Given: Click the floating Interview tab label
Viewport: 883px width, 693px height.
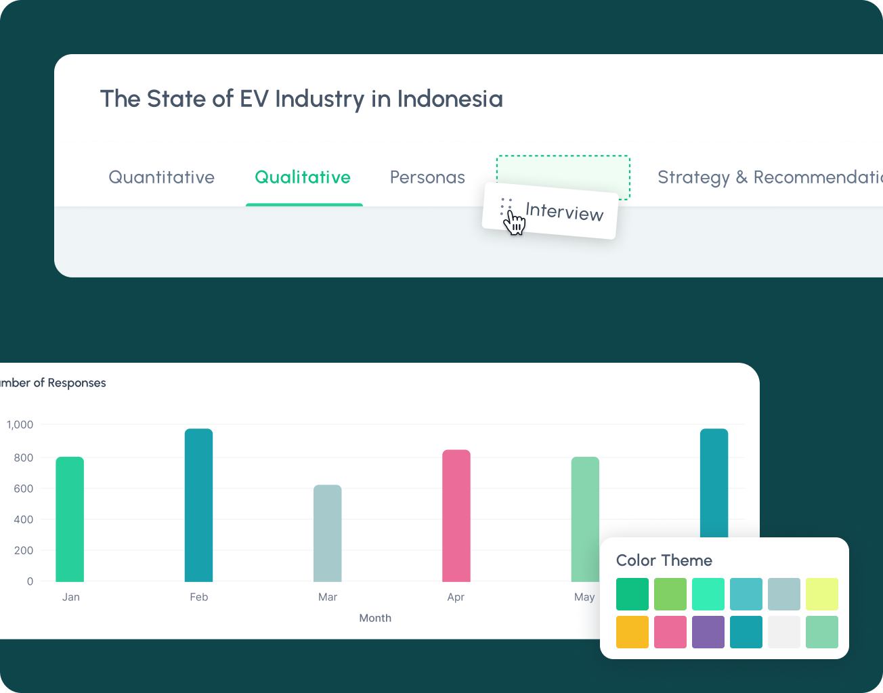Looking at the screenshot, I should (x=564, y=212).
